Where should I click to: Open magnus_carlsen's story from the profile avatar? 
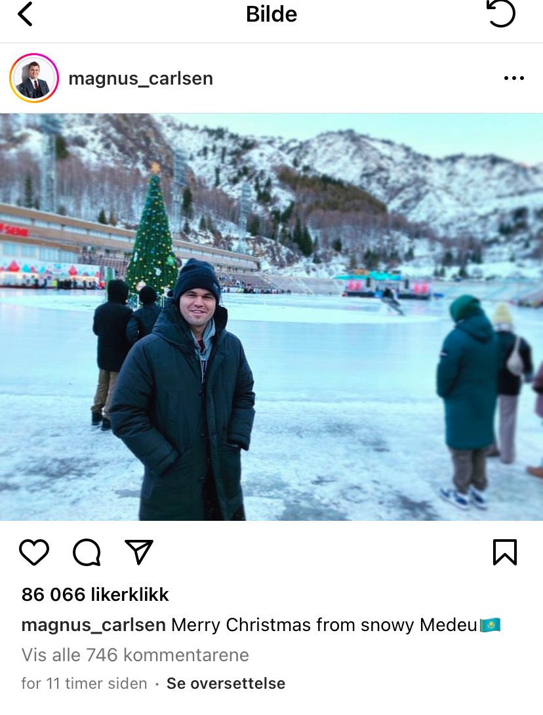34,78
